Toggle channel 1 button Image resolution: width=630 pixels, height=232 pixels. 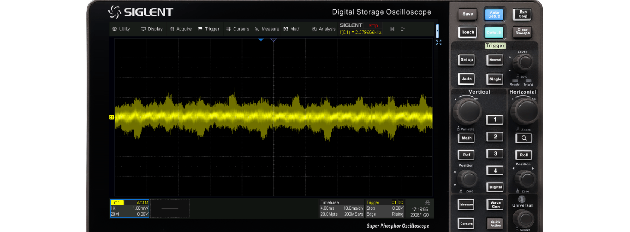pyautogui.click(x=495, y=120)
